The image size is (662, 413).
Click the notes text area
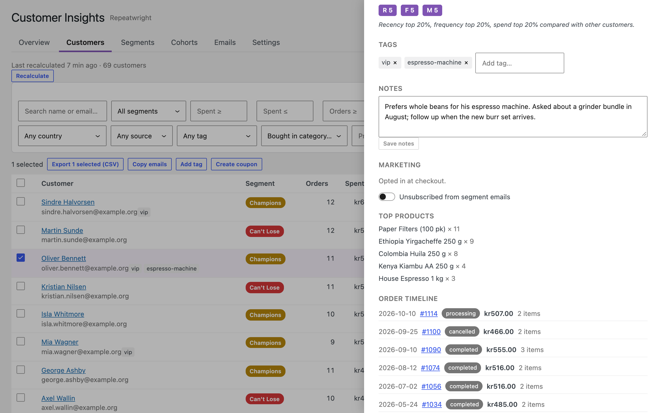click(513, 117)
